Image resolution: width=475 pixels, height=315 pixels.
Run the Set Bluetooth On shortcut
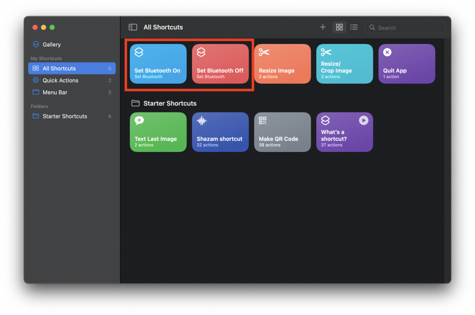tap(158, 64)
